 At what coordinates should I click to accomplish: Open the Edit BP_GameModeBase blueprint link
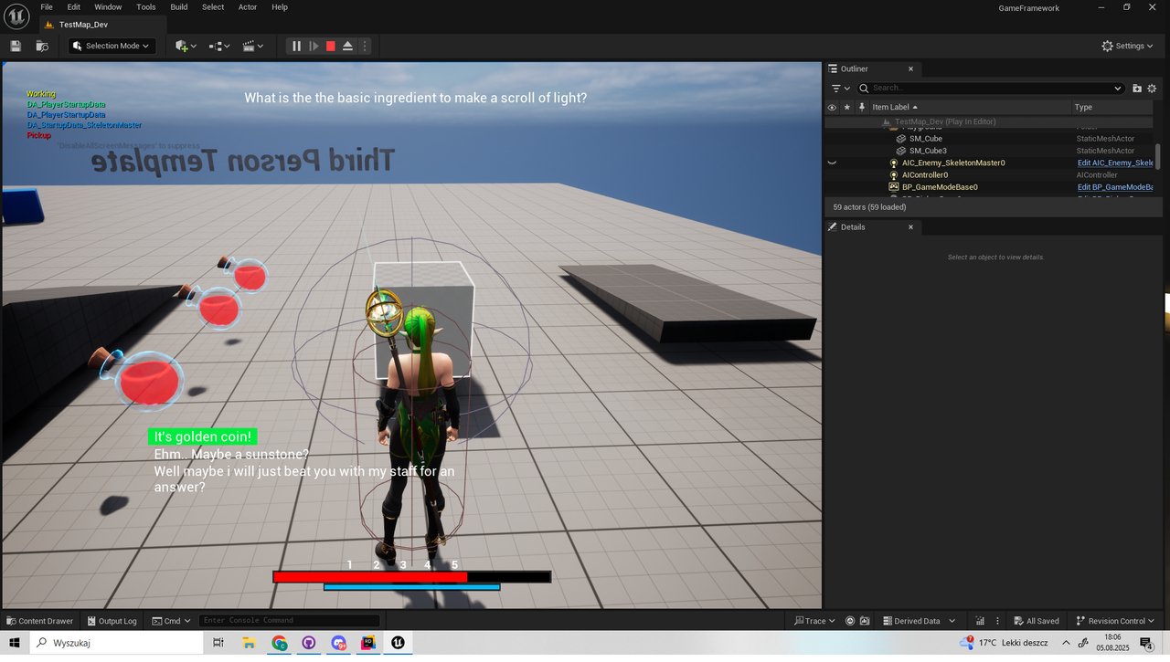1115,186
